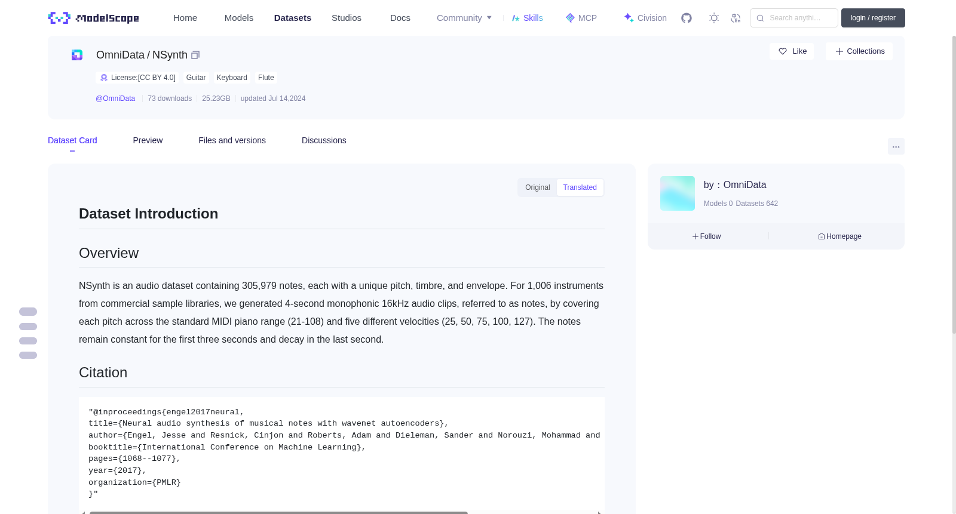Open the Discussions tab
This screenshot has width=956, height=514.
click(x=324, y=140)
